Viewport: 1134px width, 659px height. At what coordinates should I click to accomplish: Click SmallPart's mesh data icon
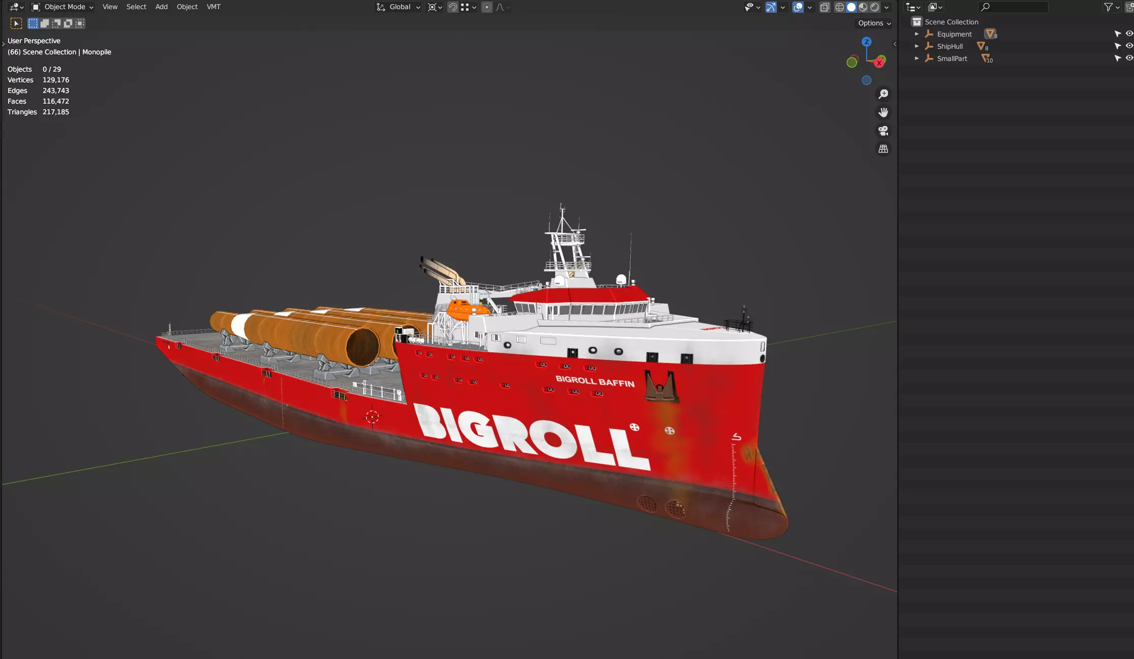pyautogui.click(x=986, y=58)
